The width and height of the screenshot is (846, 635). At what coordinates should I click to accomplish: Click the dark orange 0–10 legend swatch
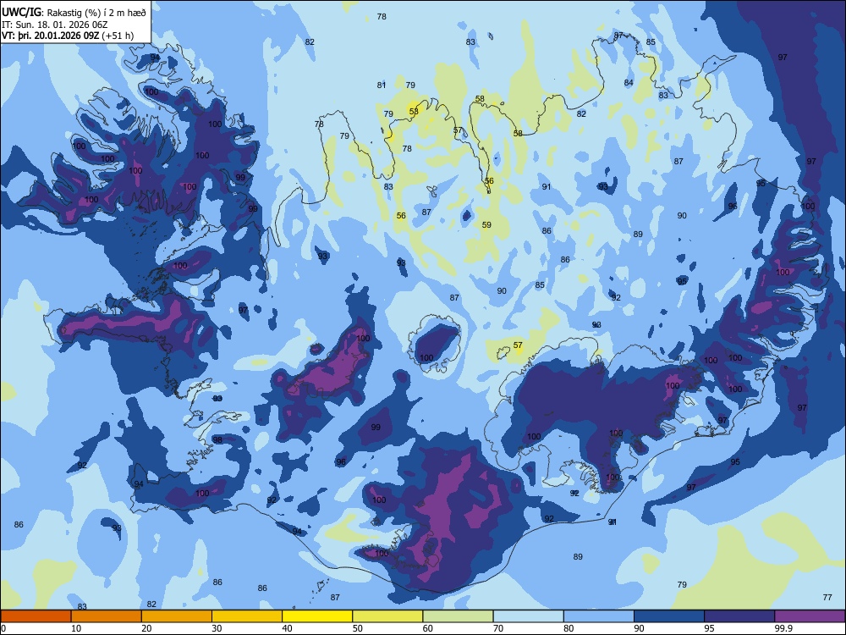[x=36, y=616]
